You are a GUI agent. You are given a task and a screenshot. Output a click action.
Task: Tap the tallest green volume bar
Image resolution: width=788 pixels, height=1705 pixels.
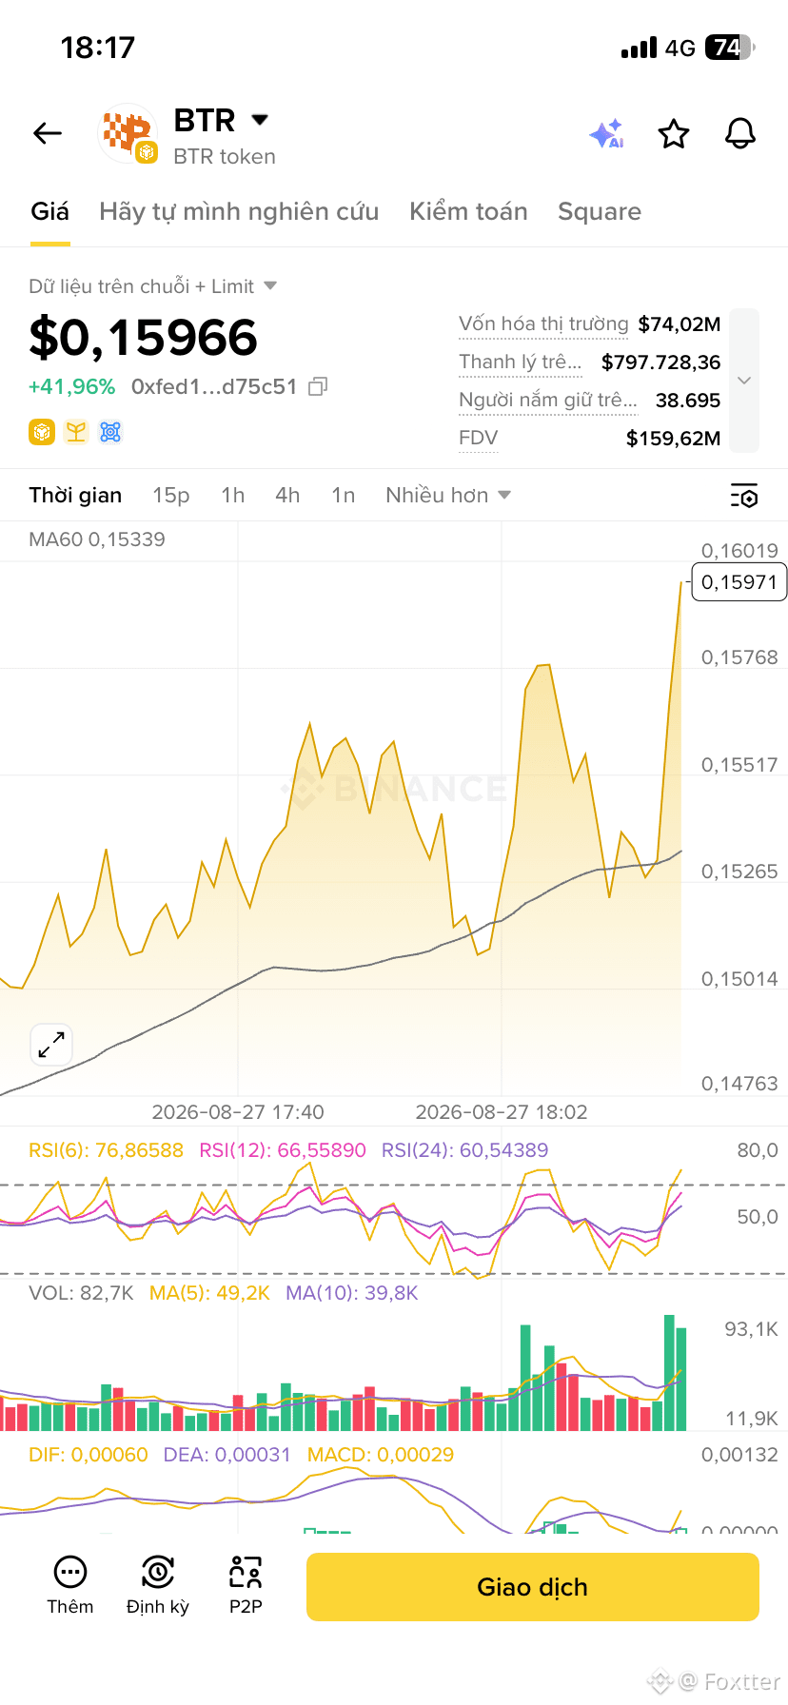[x=669, y=1373]
